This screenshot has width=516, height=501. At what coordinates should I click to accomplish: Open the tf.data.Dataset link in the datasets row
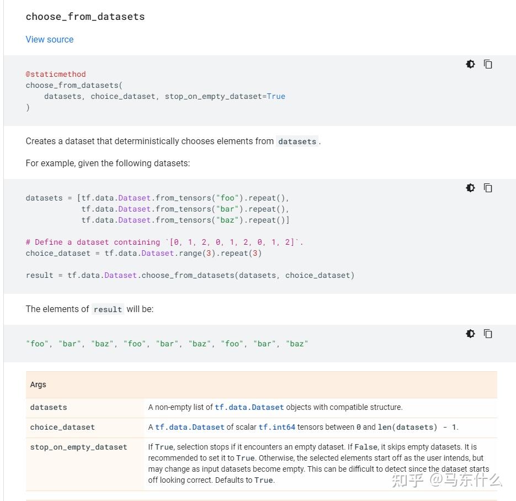point(249,407)
